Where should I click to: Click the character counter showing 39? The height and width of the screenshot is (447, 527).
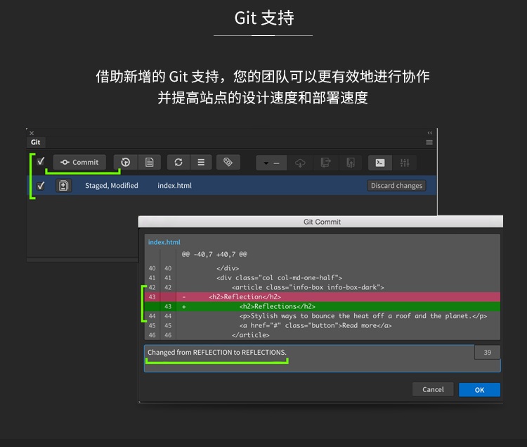click(488, 353)
